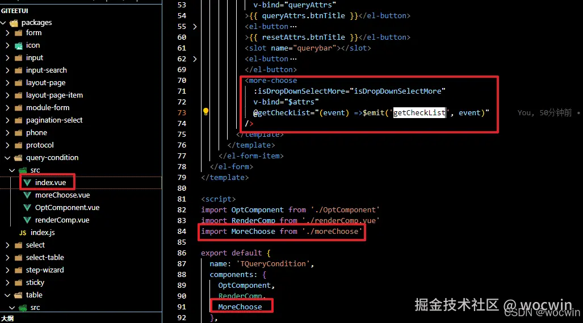Select the layout-page-item folder
The height and width of the screenshot is (323, 583).
coord(54,95)
